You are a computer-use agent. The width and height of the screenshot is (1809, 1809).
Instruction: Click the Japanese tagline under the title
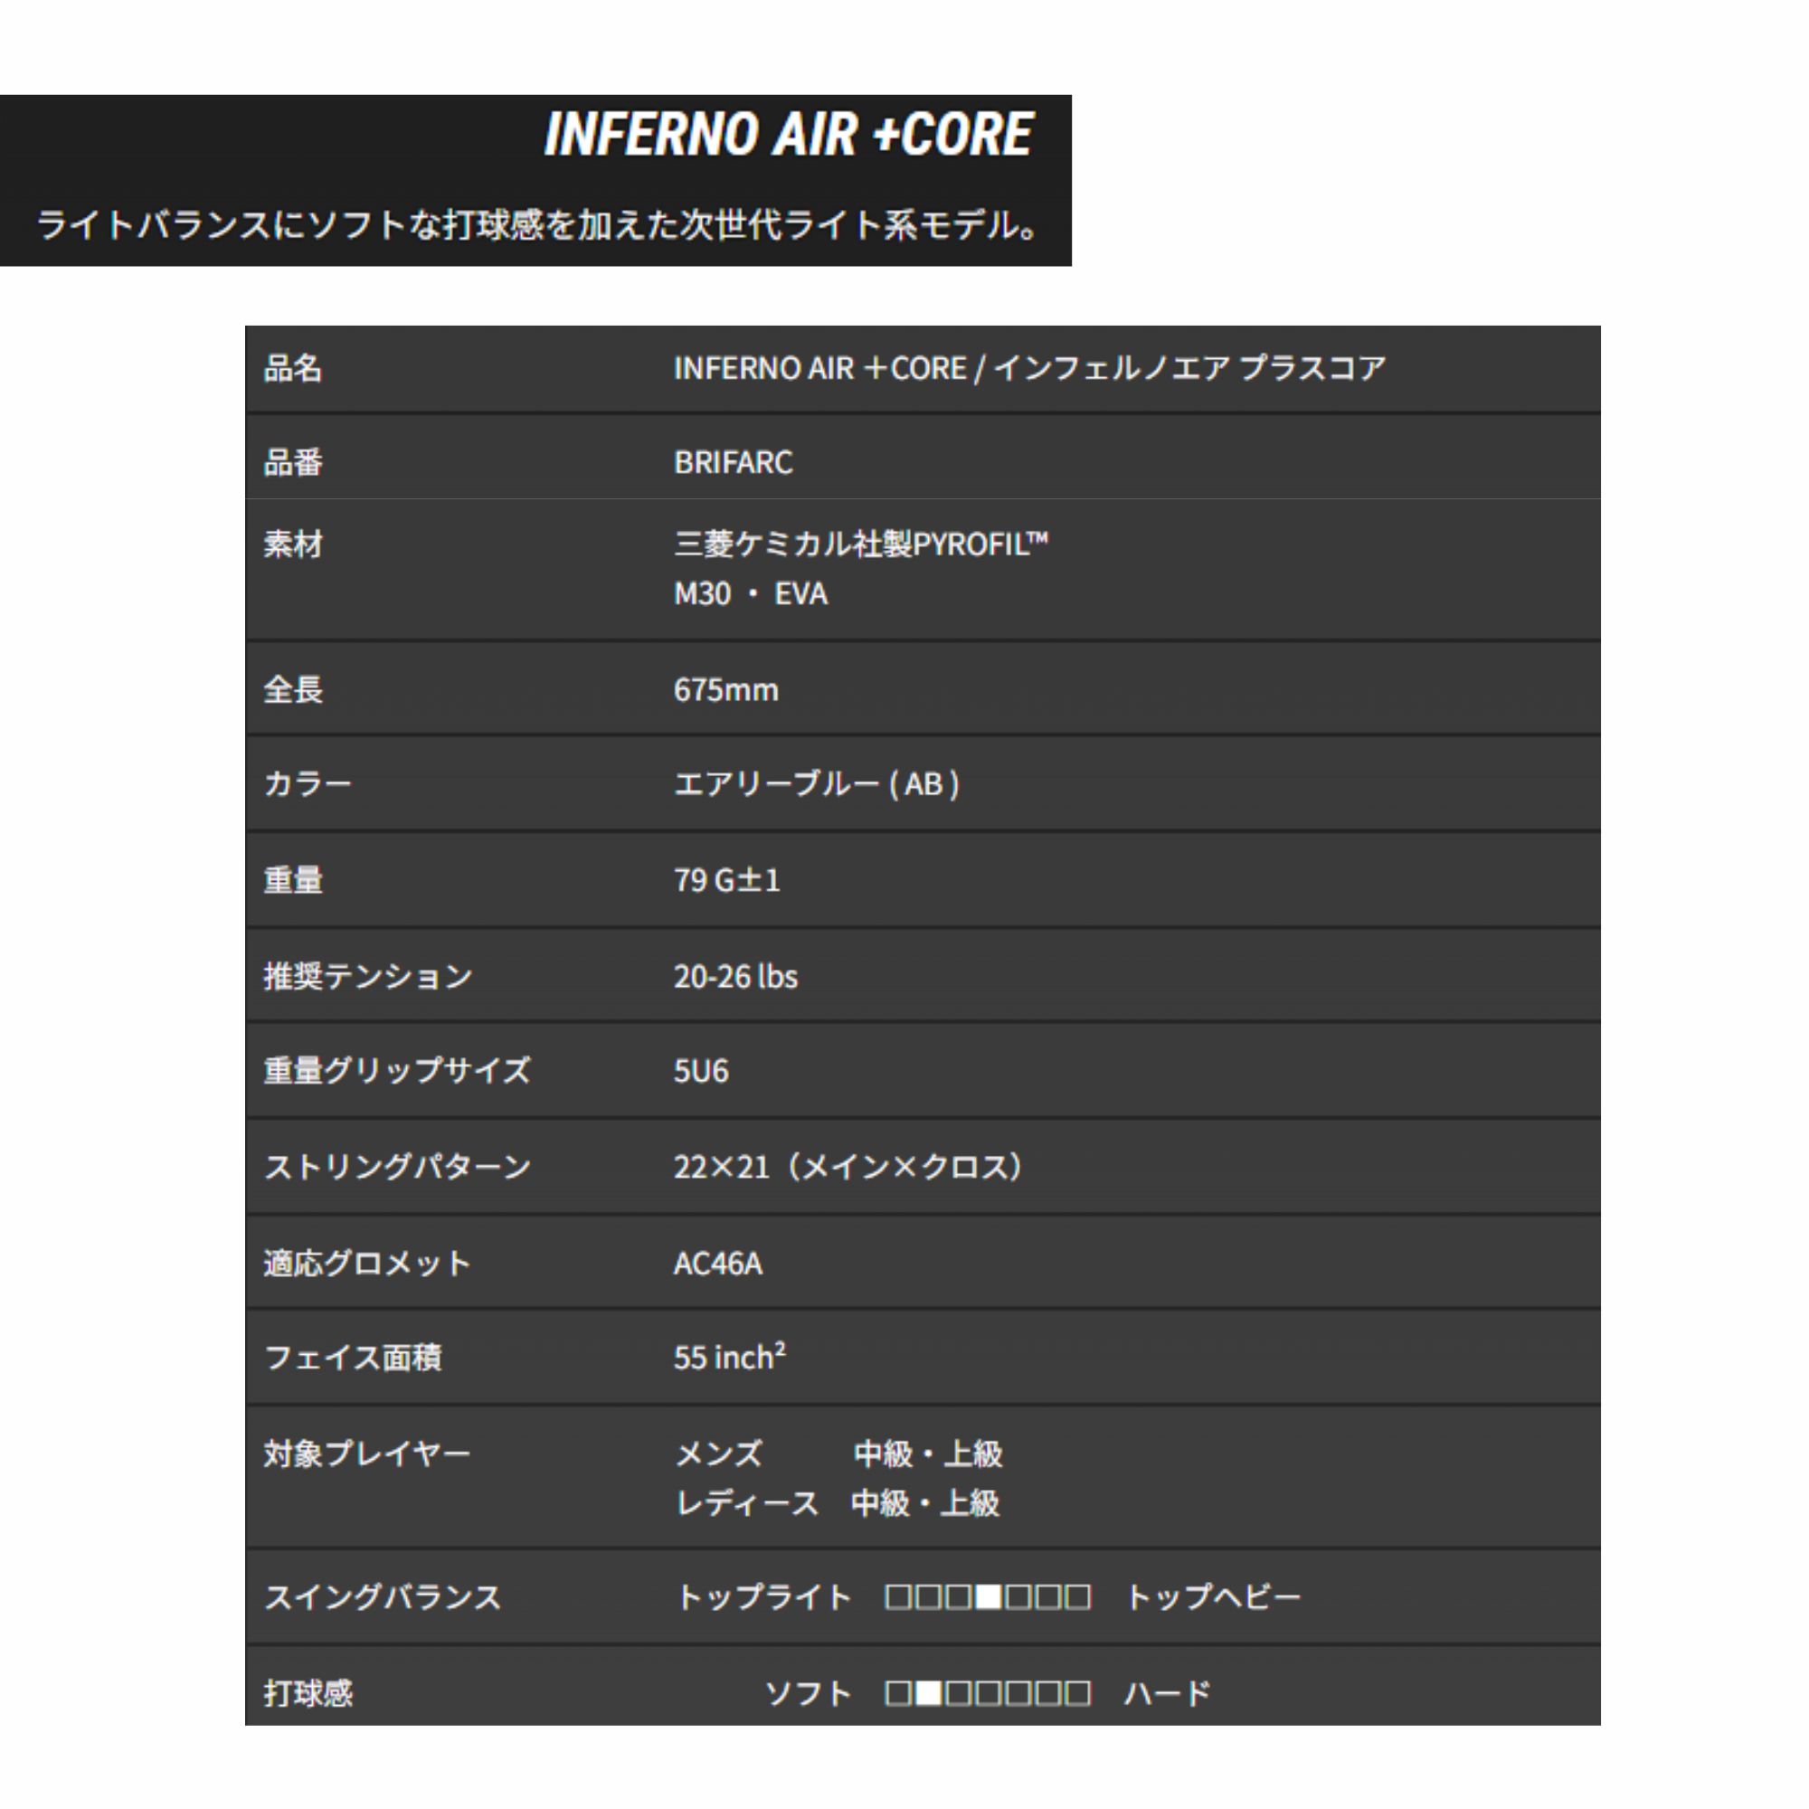coord(537,225)
